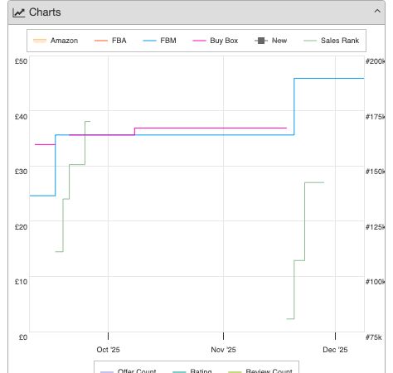Click the #75k rank axis label
Viewport: 393px width, 373px height.
pos(373,337)
